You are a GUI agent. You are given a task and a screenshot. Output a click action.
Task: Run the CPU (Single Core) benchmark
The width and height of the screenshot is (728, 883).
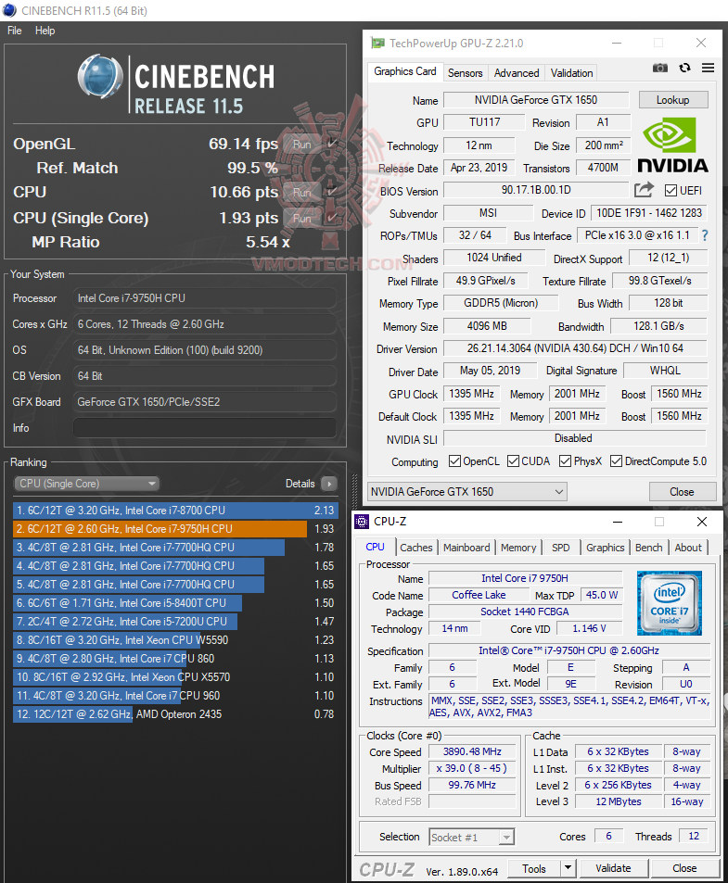click(302, 218)
